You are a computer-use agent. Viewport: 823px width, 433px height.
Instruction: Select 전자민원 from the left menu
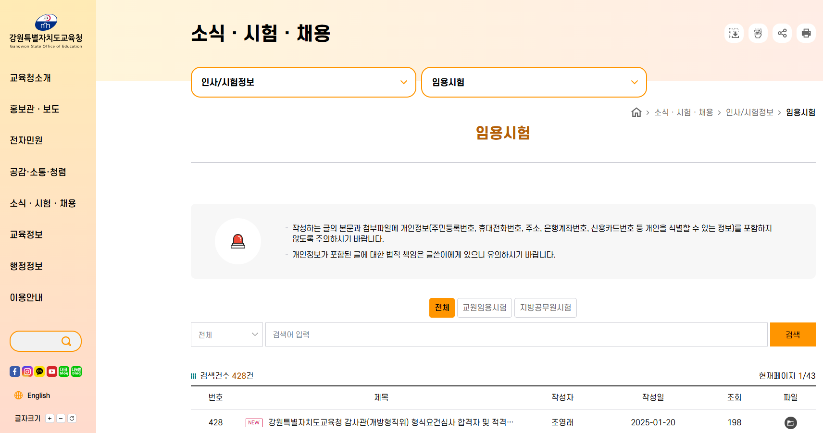(26, 140)
